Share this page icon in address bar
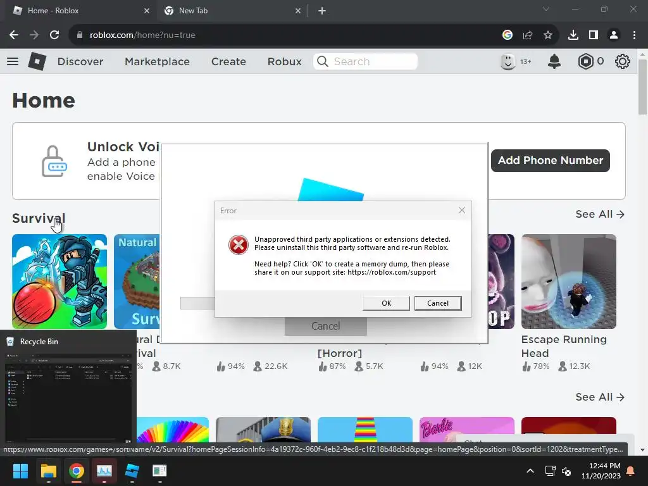The width and height of the screenshot is (648, 486). coord(528,35)
